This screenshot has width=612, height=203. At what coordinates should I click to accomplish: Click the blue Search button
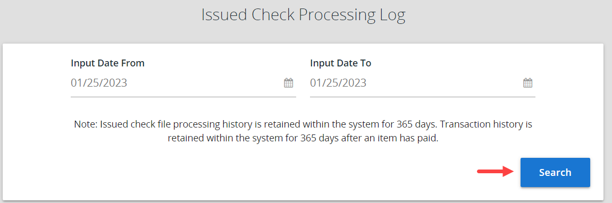[x=555, y=173]
